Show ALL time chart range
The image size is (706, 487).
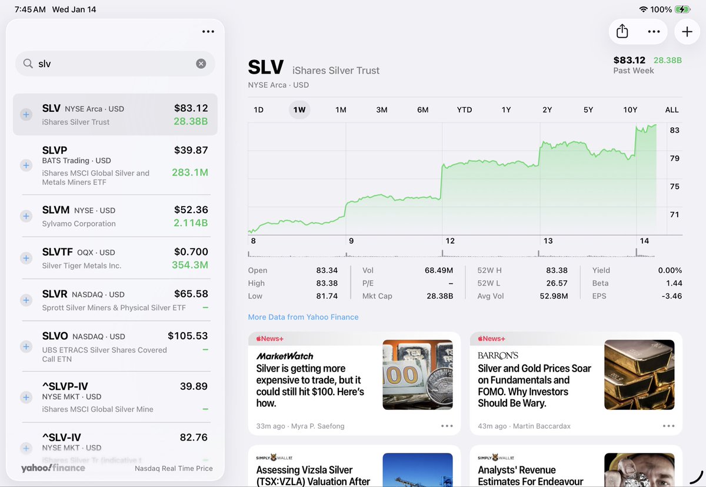672,110
